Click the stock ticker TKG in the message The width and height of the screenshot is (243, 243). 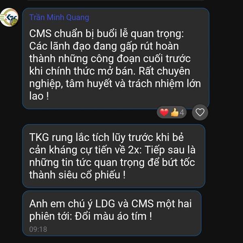coord(39,137)
